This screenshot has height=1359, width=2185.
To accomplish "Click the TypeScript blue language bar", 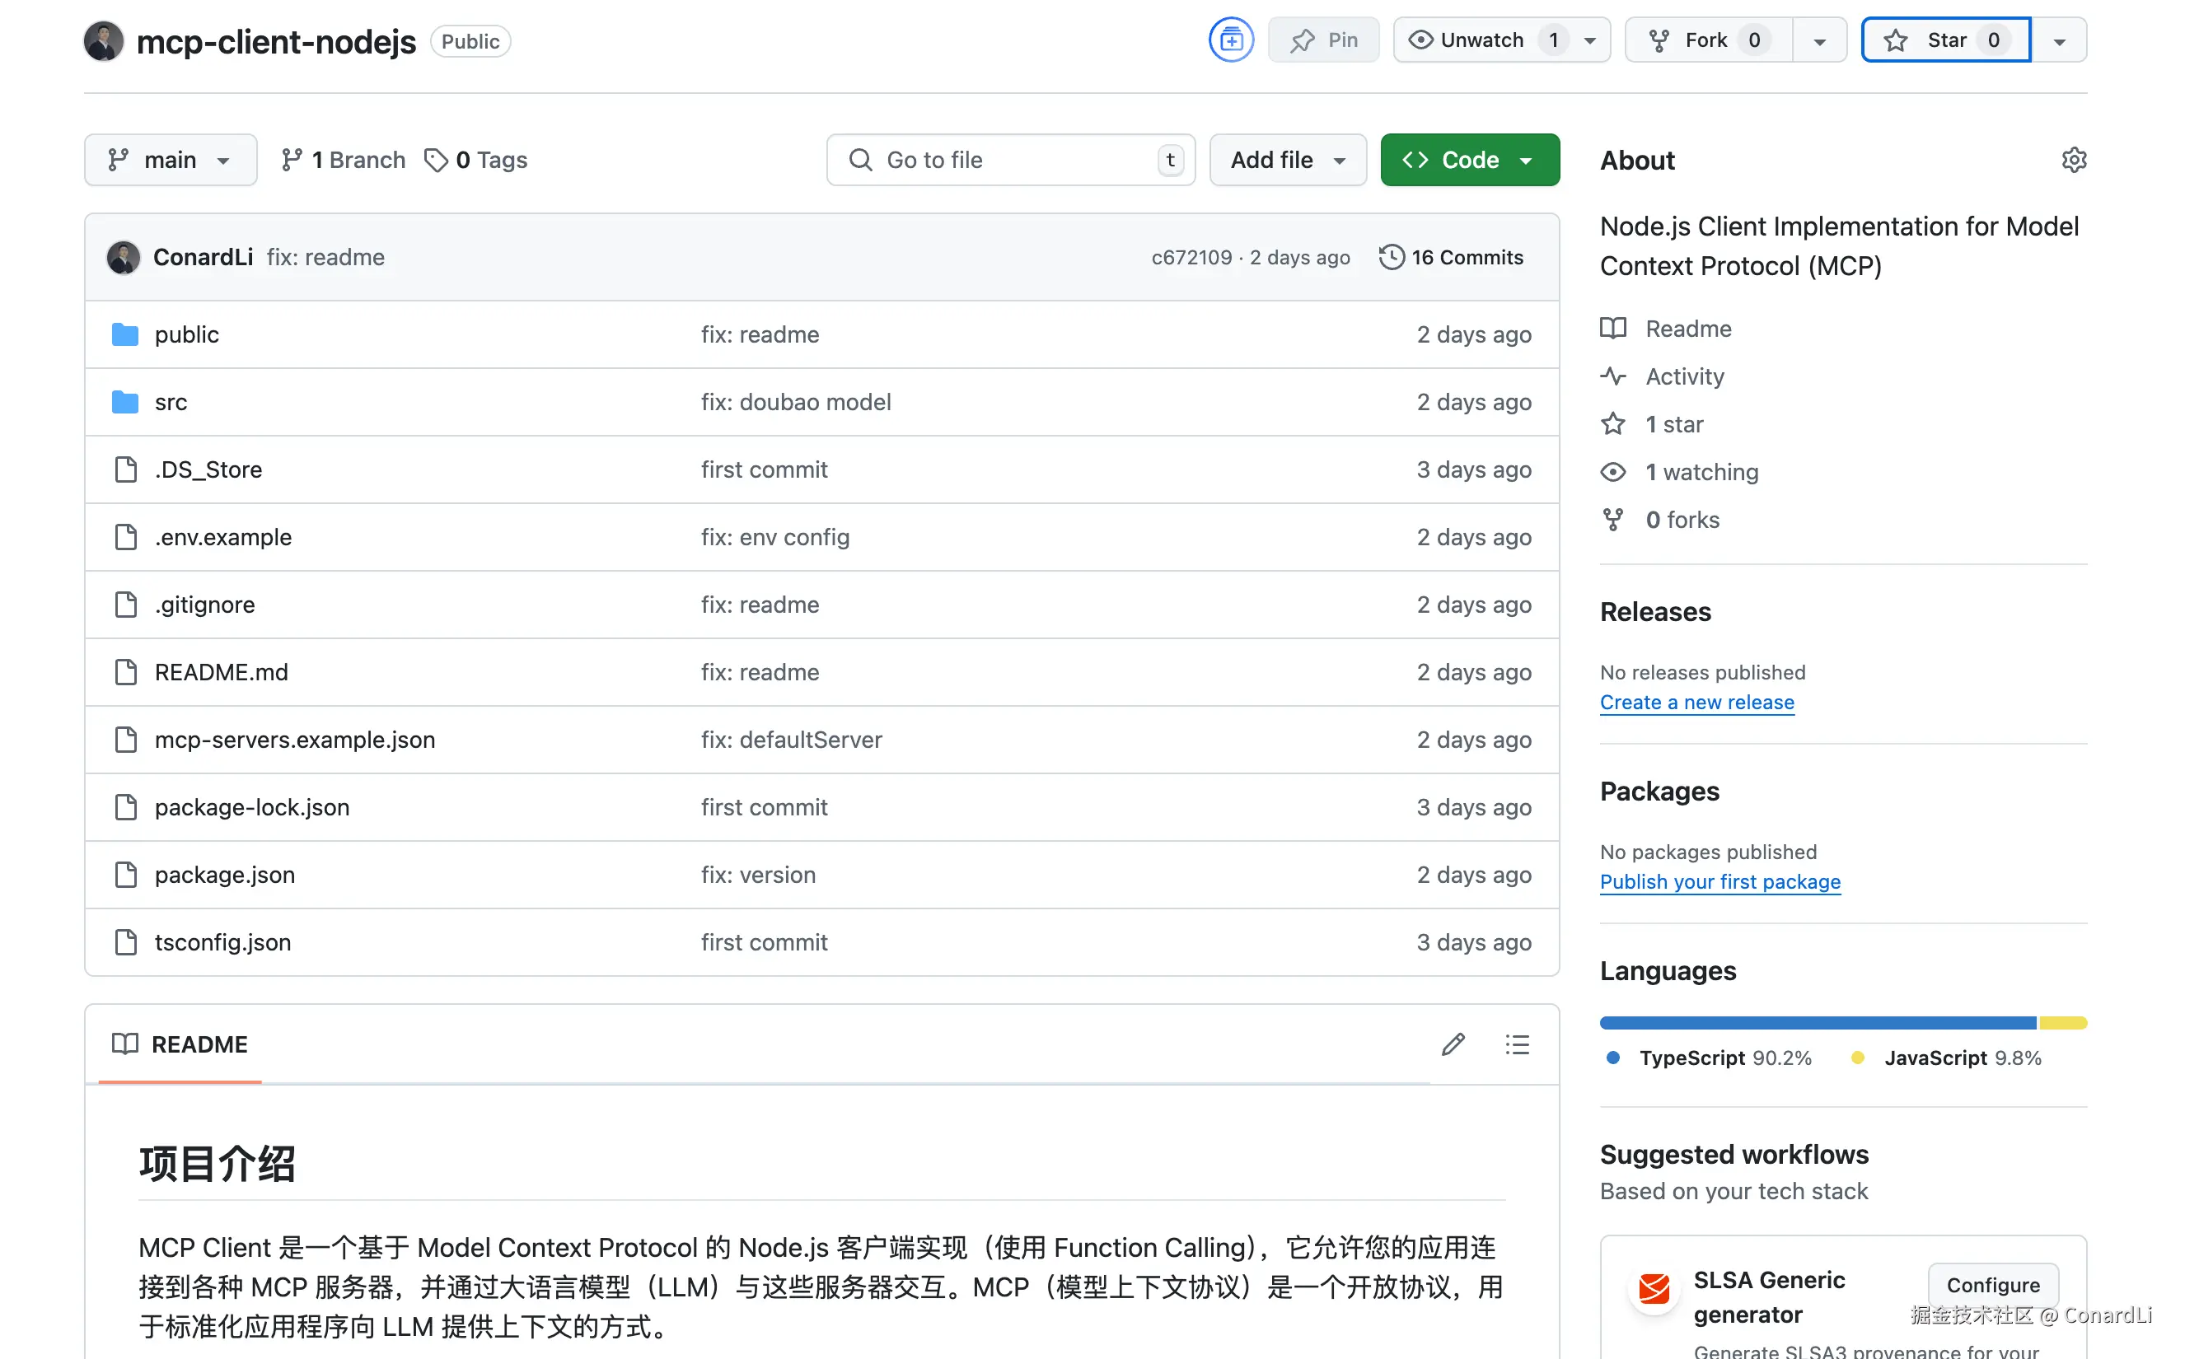I will (x=1816, y=1023).
